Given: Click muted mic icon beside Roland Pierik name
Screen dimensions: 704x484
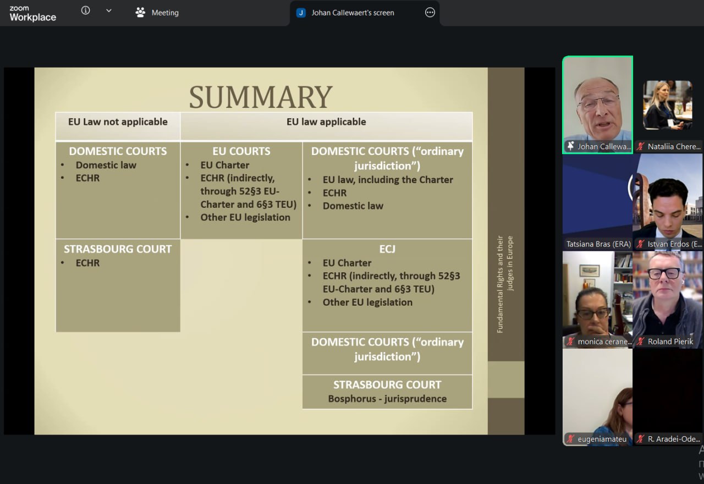Looking at the screenshot, I should tap(640, 342).
